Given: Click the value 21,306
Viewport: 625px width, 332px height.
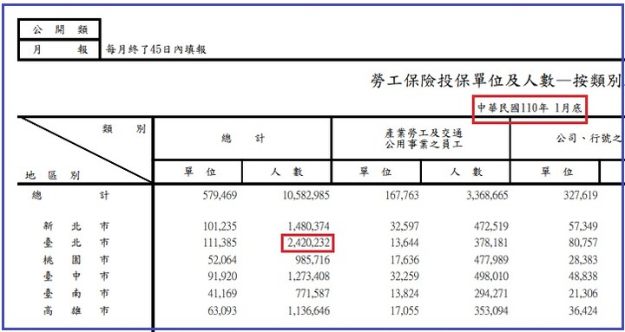Looking at the screenshot, I should point(582,294).
